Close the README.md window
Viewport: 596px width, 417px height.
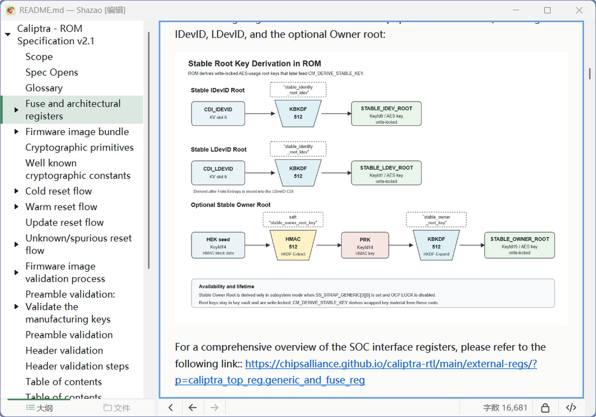(x=579, y=10)
